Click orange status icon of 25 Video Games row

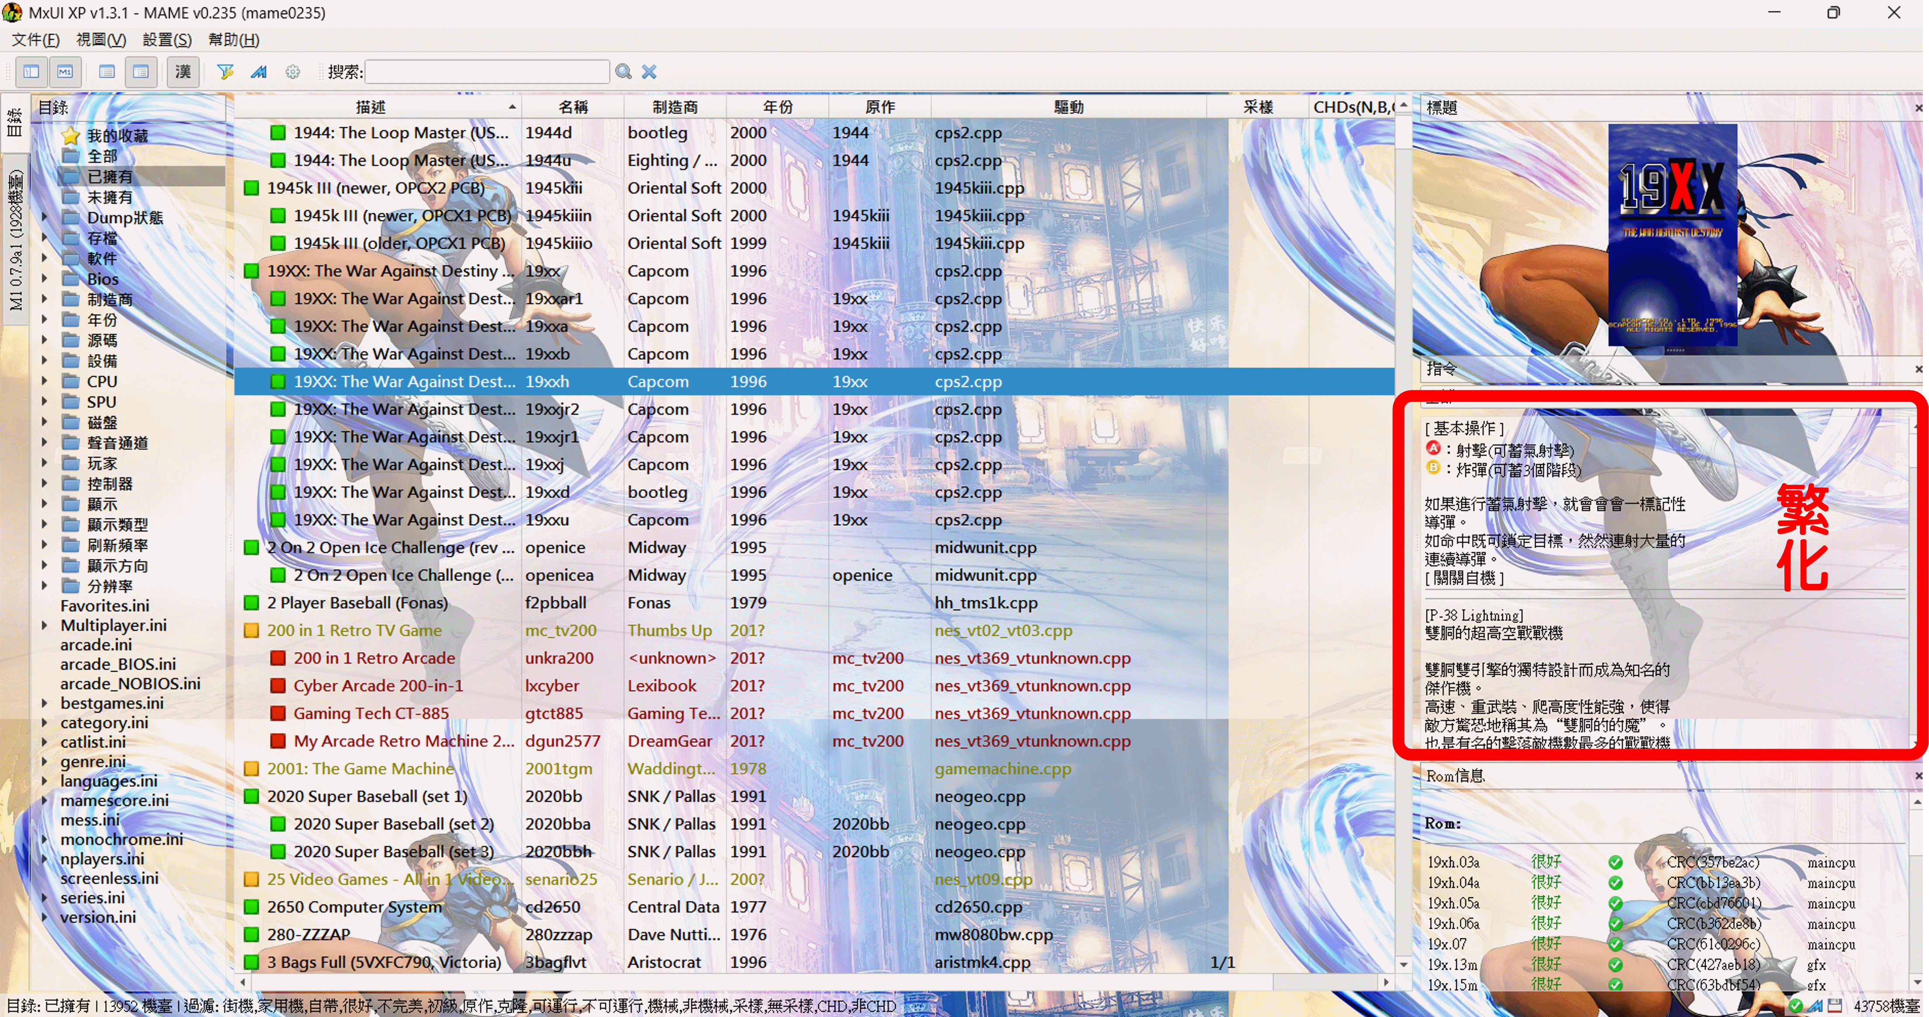(252, 879)
